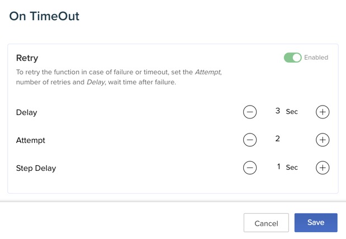Click the Retry section heading
Image resolution: width=346 pixels, height=239 pixels.
click(27, 58)
